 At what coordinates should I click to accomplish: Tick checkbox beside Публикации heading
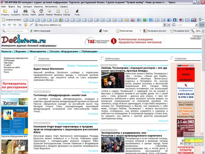pyautogui.click(x=102, y=58)
